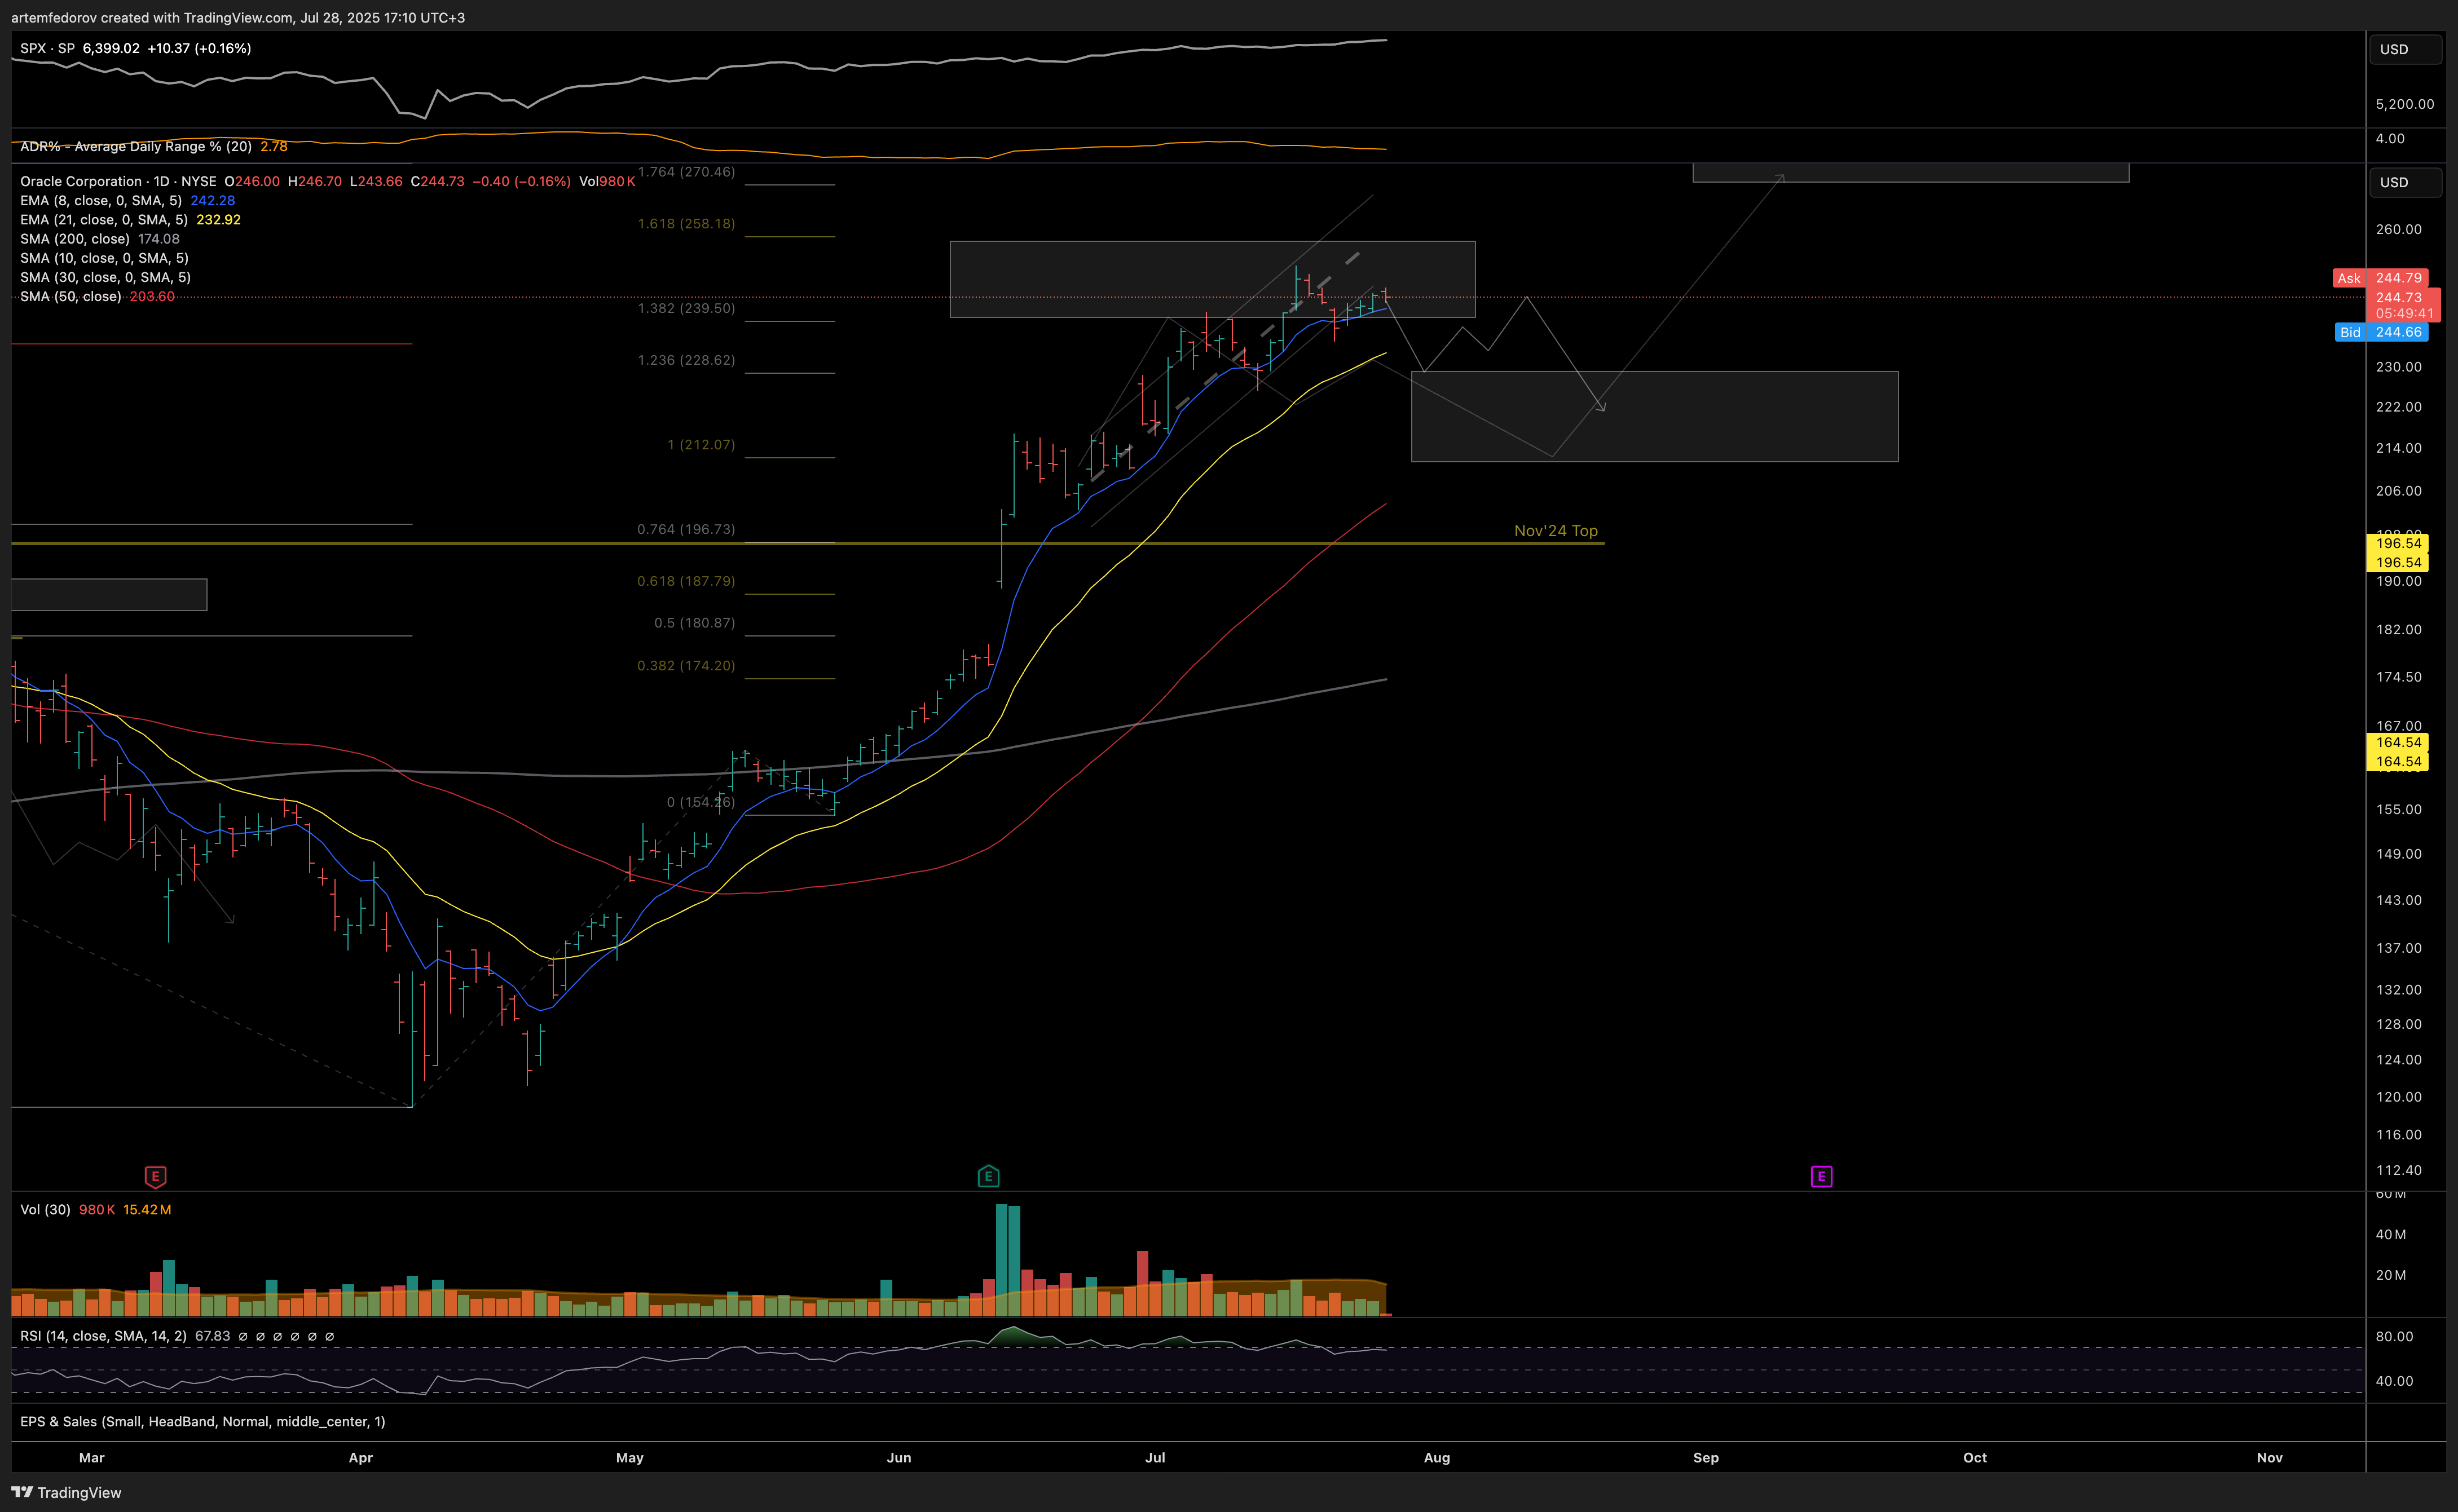Viewport: 2458px width, 1512px height.
Task: Click the Sep label on the time axis
Action: click(x=1707, y=1457)
